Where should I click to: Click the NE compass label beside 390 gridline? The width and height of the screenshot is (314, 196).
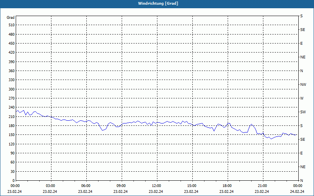pos(303,57)
